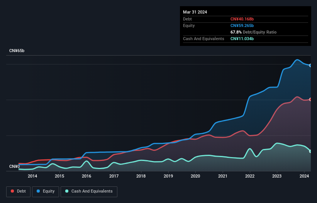
Task: Click the Debt label in the tooltip
Action: click(187, 19)
